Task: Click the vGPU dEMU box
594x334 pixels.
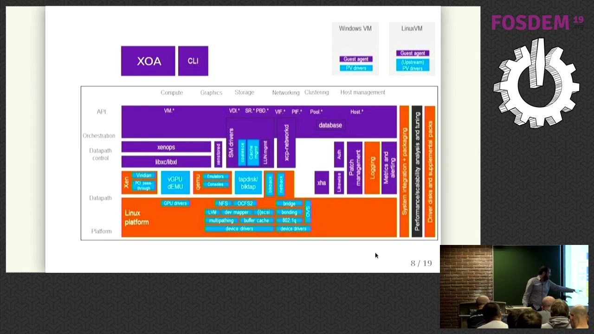Action: [x=175, y=183]
